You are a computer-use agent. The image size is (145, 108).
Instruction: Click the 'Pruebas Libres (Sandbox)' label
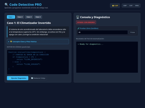[x=89, y=28]
